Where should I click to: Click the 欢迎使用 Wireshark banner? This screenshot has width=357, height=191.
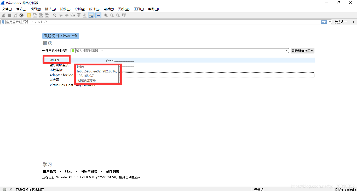click(x=61, y=36)
